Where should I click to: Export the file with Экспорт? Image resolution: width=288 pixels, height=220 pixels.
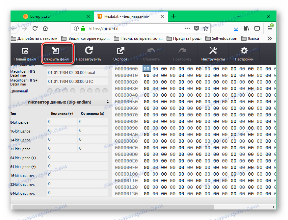point(120,54)
